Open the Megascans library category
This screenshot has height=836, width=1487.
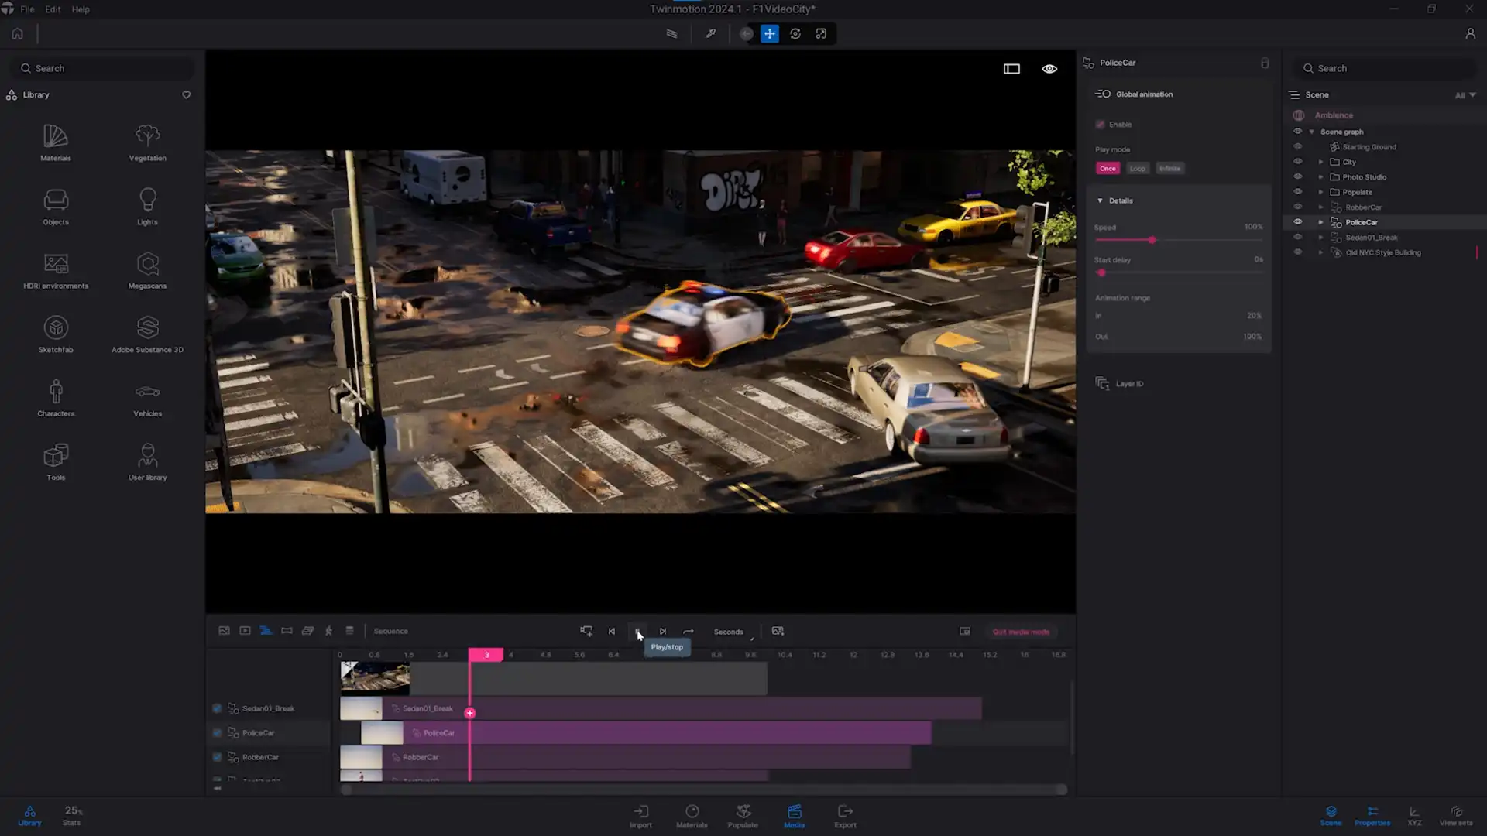(x=147, y=270)
